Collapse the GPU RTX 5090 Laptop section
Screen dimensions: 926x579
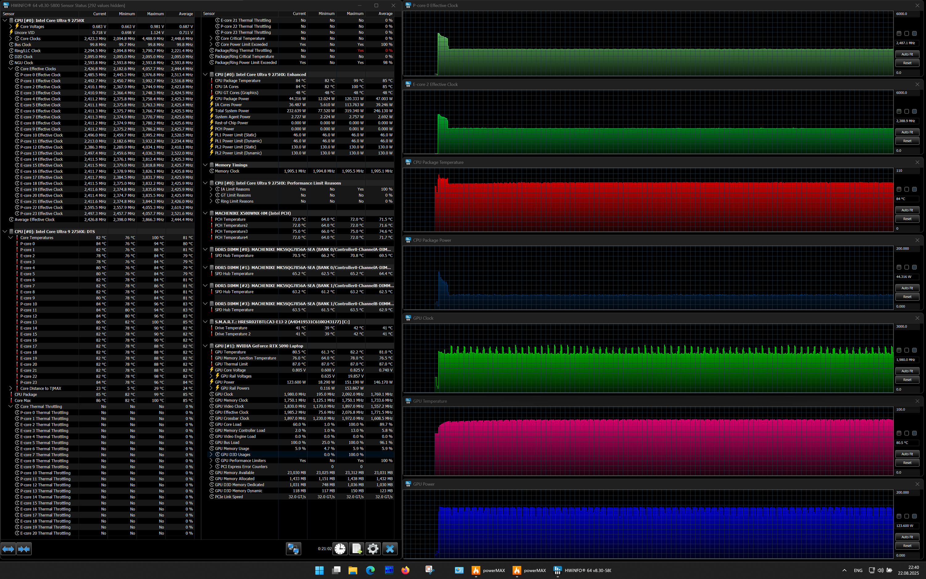pos(205,346)
